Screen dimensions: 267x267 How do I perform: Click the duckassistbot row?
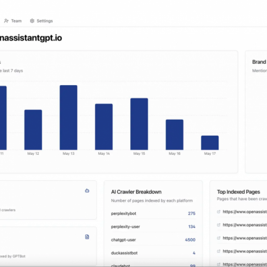coord(153,253)
